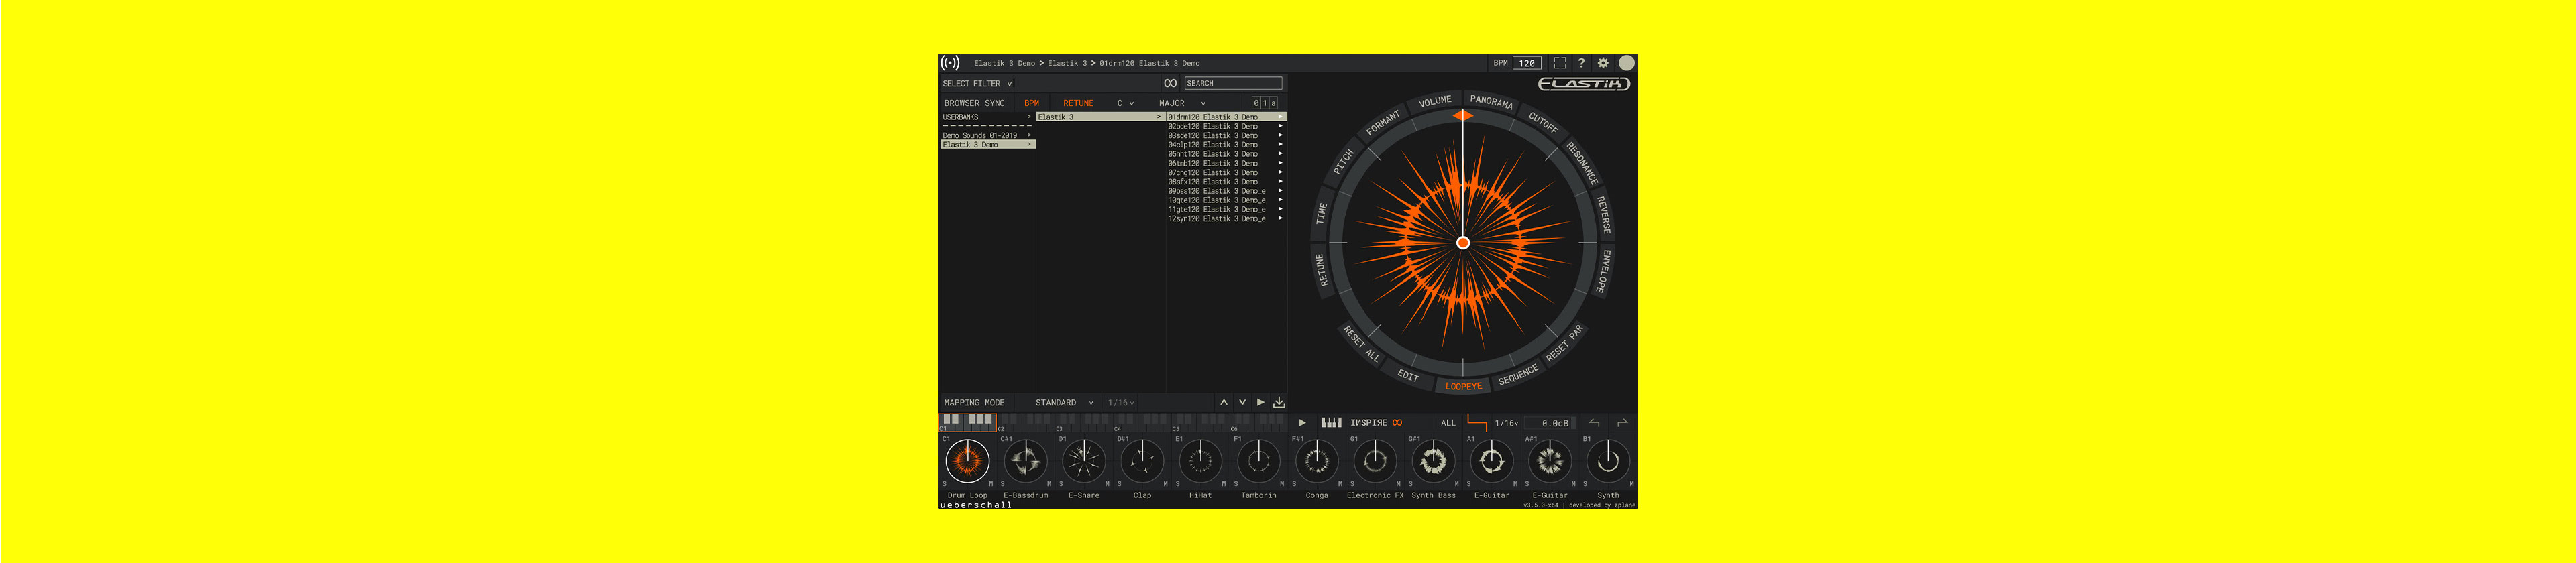
Task: Click RESET ALL on the wheel
Action: coord(1361,345)
